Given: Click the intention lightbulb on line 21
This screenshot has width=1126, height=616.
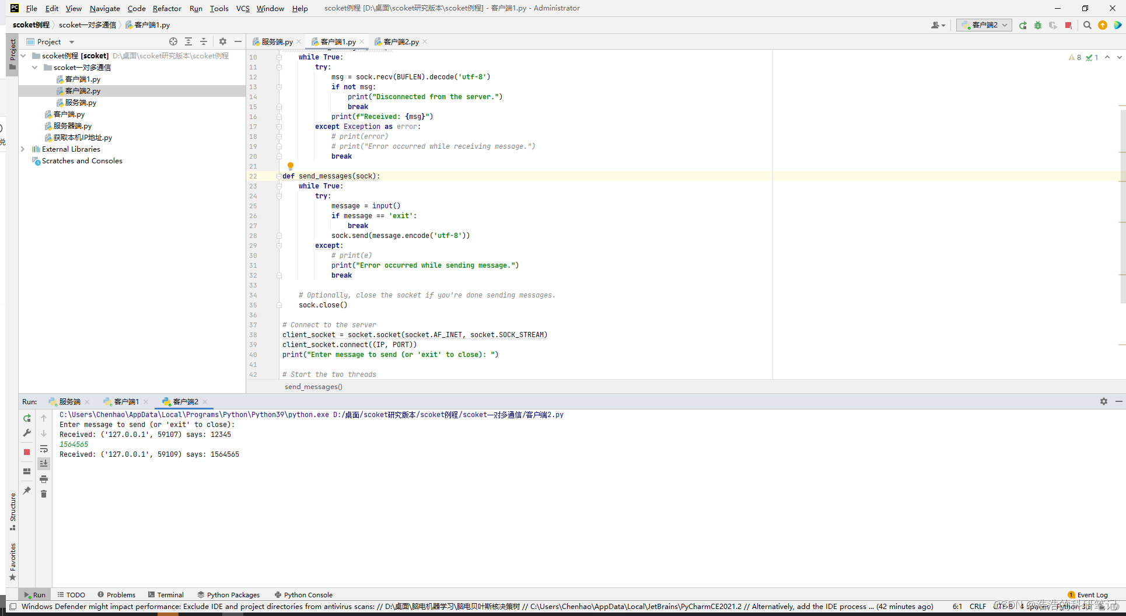Looking at the screenshot, I should [290, 166].
